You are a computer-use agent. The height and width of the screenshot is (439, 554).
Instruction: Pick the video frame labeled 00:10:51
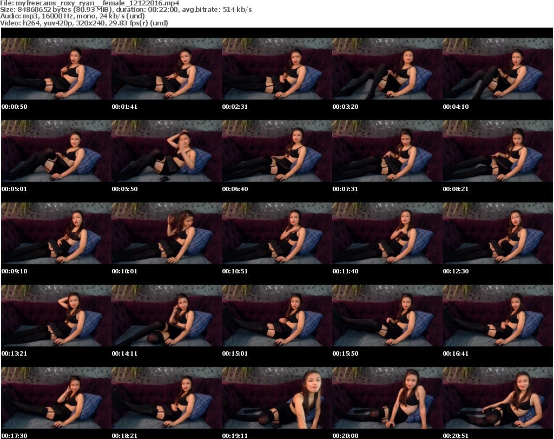point(277,234)
